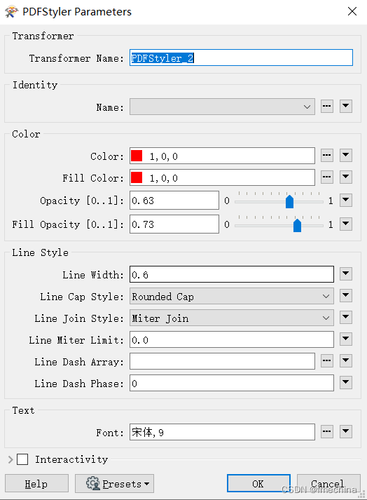367x500 pixels.
Task: Click the OK button
Action: pyautogui.click(x=258, y=484)
